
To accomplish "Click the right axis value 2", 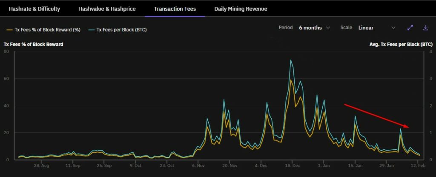I will coord(431,106).
